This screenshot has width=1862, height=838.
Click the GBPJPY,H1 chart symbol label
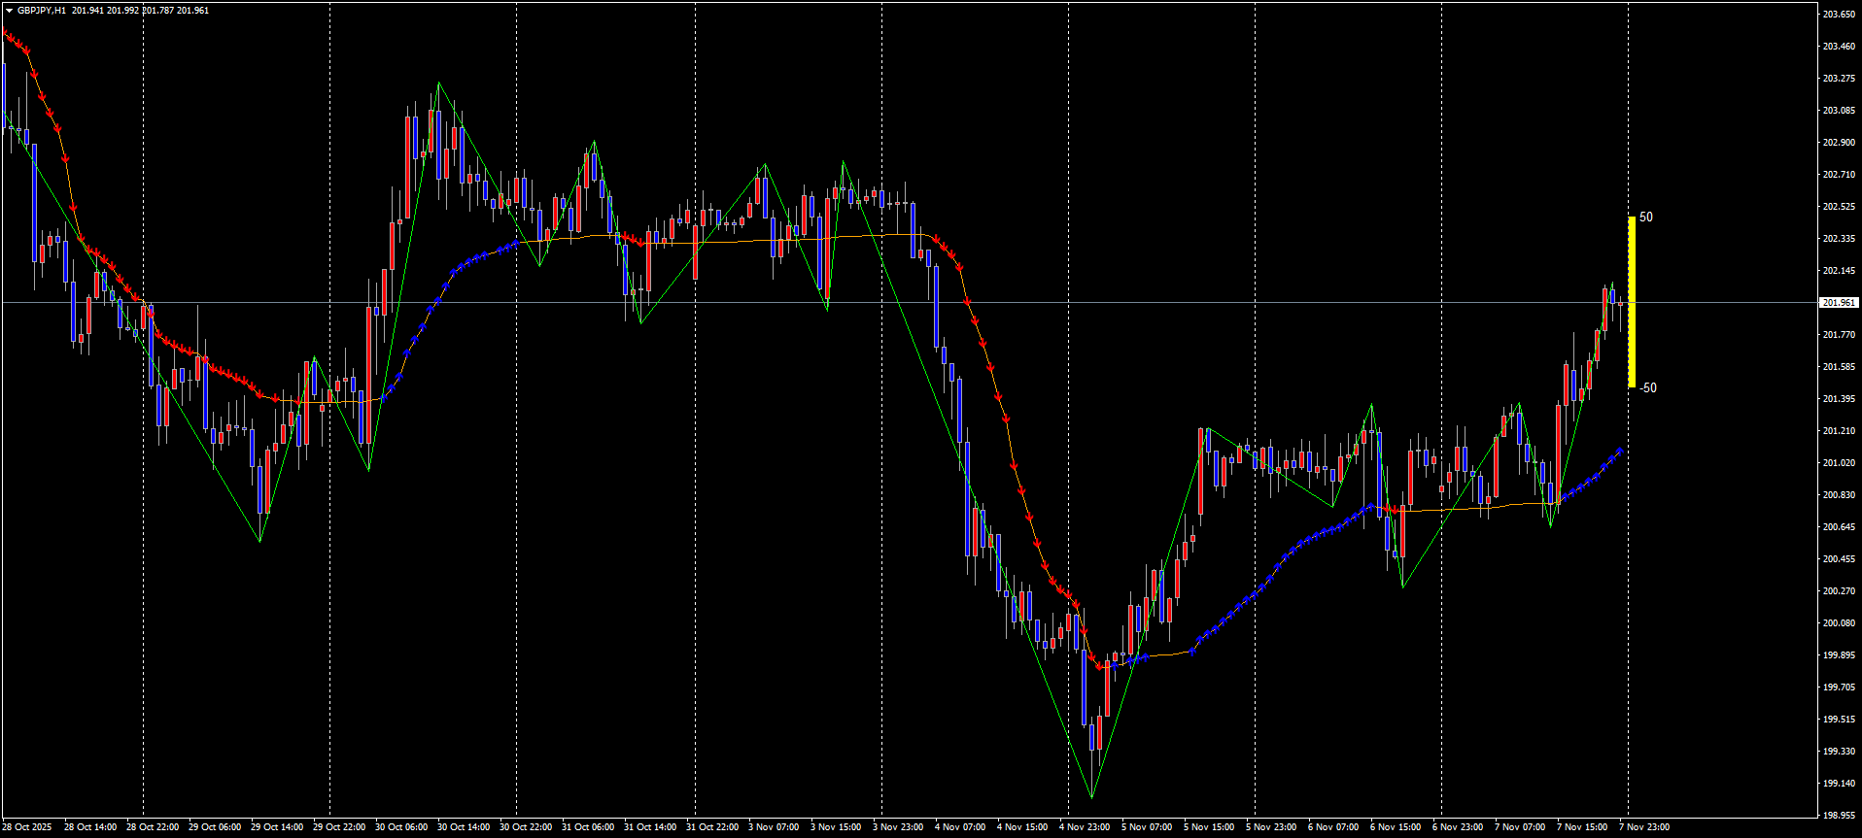(x=42, y=11)
